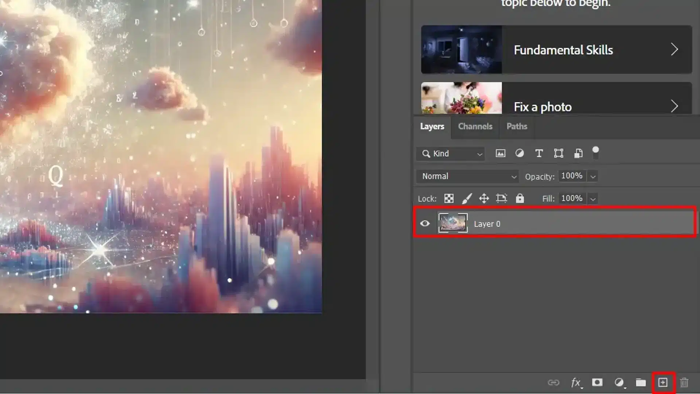Click the Add Layer Mask icon

598,382
